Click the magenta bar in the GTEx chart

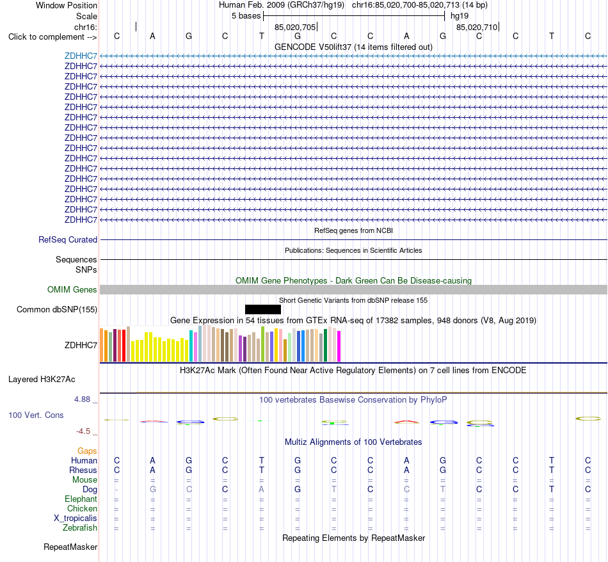[x=339, y=346]
